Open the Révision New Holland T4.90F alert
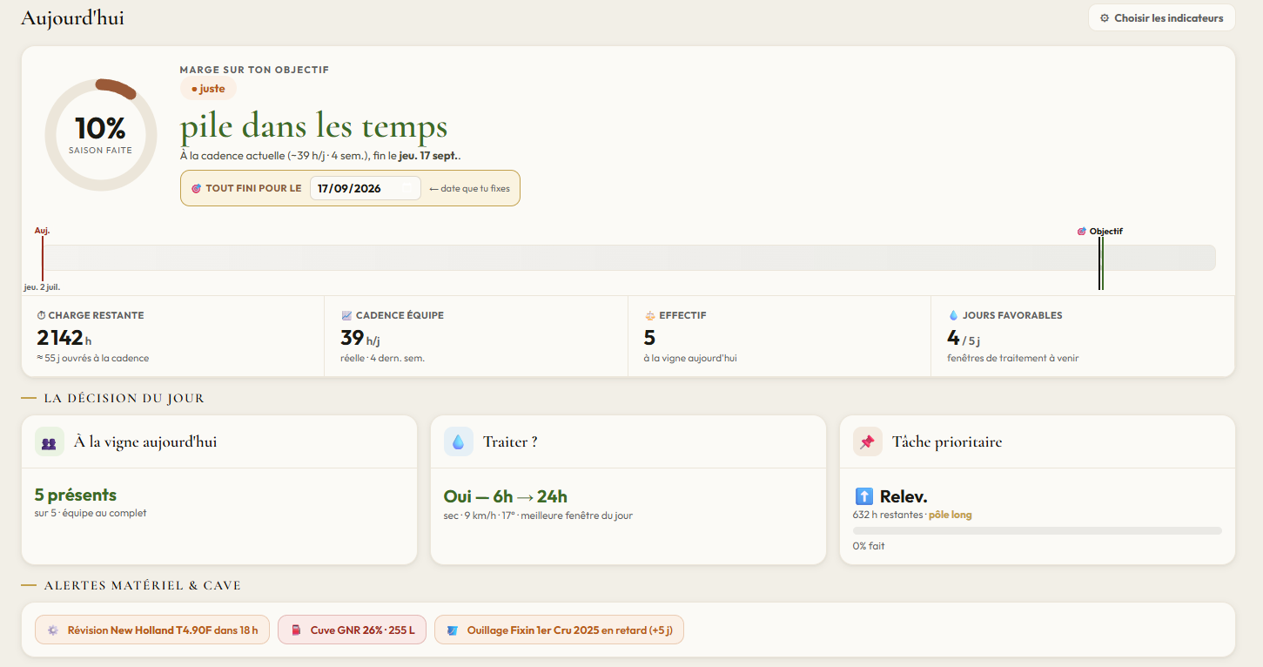1263x667 pixels. click(152, 630)
